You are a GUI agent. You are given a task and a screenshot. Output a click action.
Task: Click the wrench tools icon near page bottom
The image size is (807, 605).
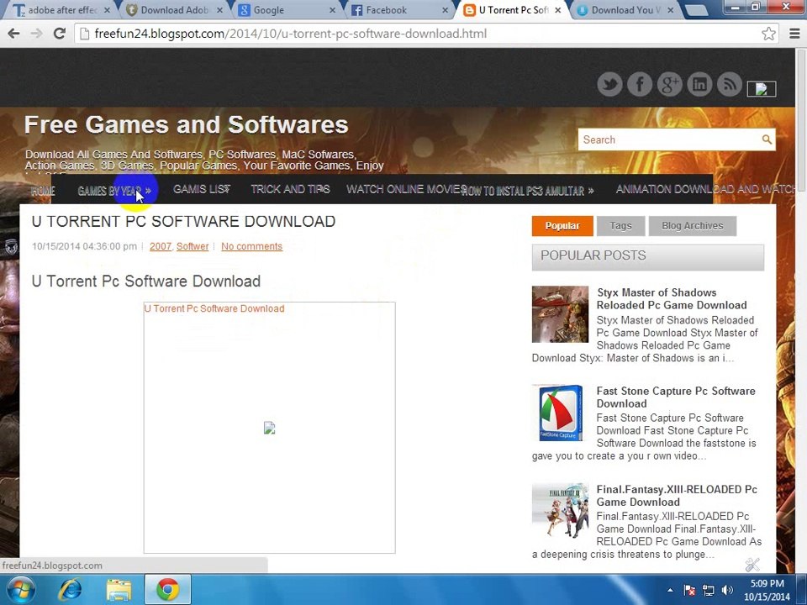coord(752,565)
